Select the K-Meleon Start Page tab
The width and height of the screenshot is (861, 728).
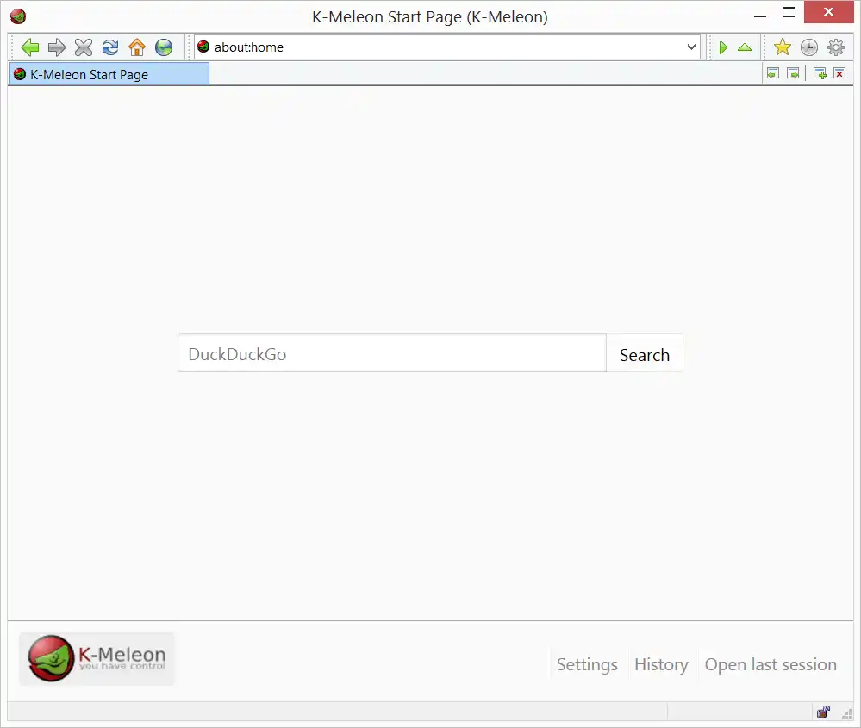pyautogui.click(x=109, y=73)
